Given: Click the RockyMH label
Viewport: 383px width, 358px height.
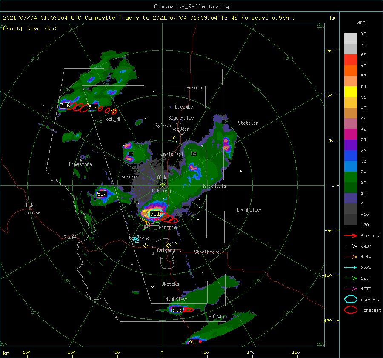Looking at the screenshot, I should pos(112,119).
